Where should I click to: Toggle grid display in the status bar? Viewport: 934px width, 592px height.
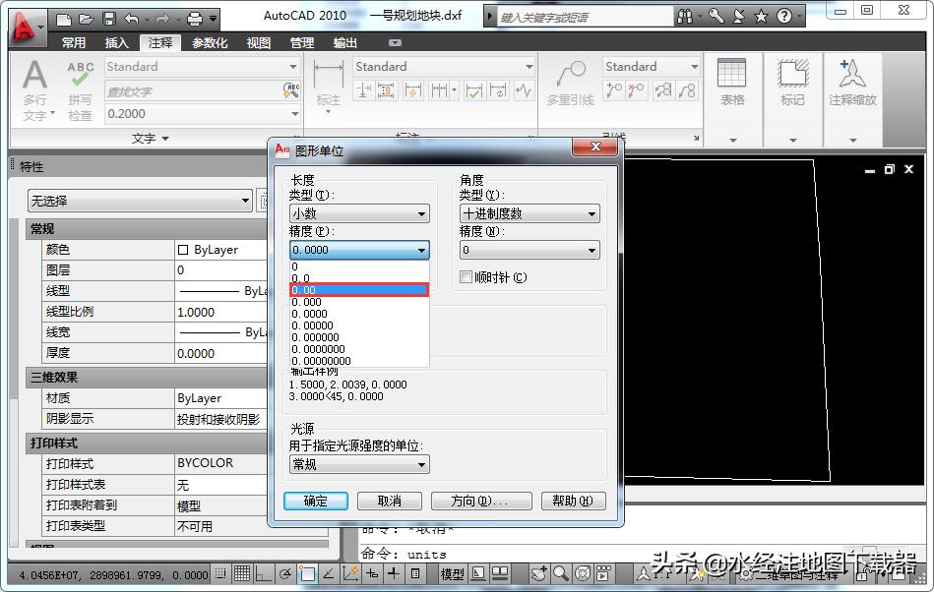click(x=240, y=573)
